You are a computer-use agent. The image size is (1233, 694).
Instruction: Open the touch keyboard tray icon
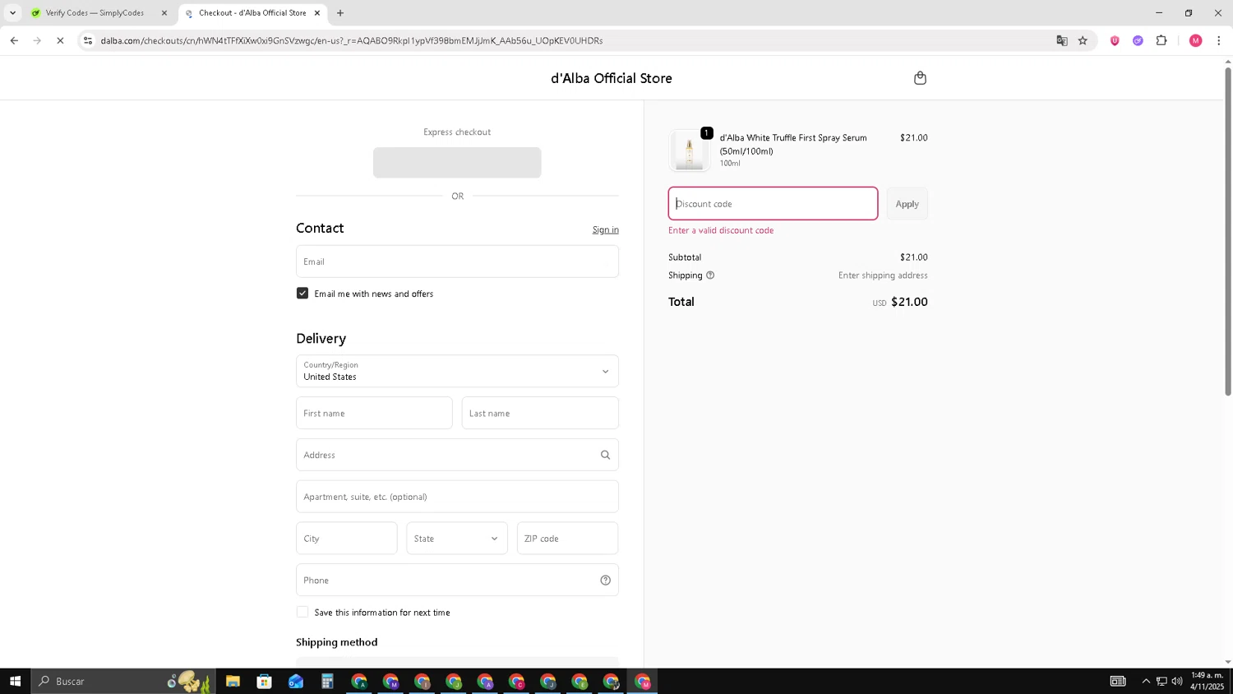coord(1118,681)
